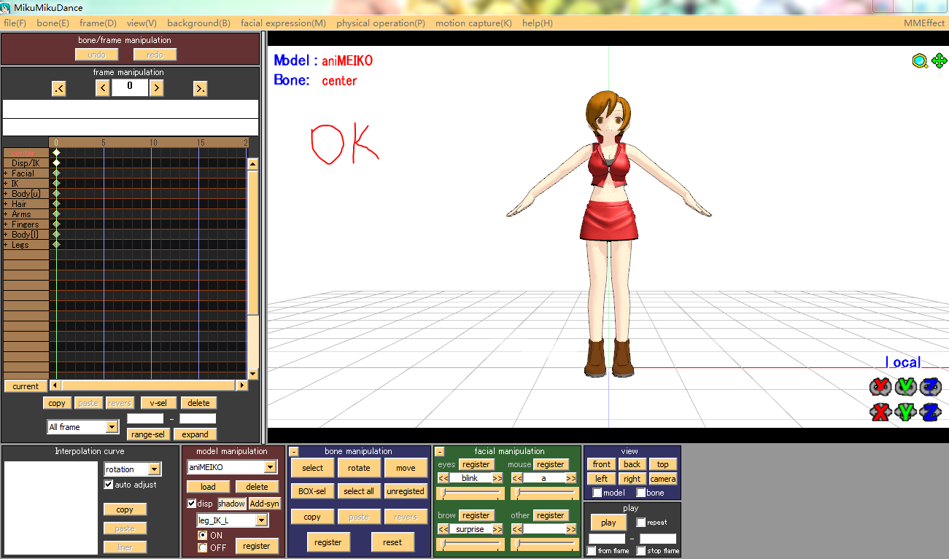Open the leg_IK_L dropdown
This screenshot has height=559, width=949.
click(261, 520)
